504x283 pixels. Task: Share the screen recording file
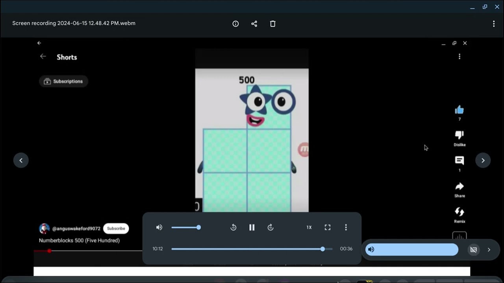click(254, 24)
